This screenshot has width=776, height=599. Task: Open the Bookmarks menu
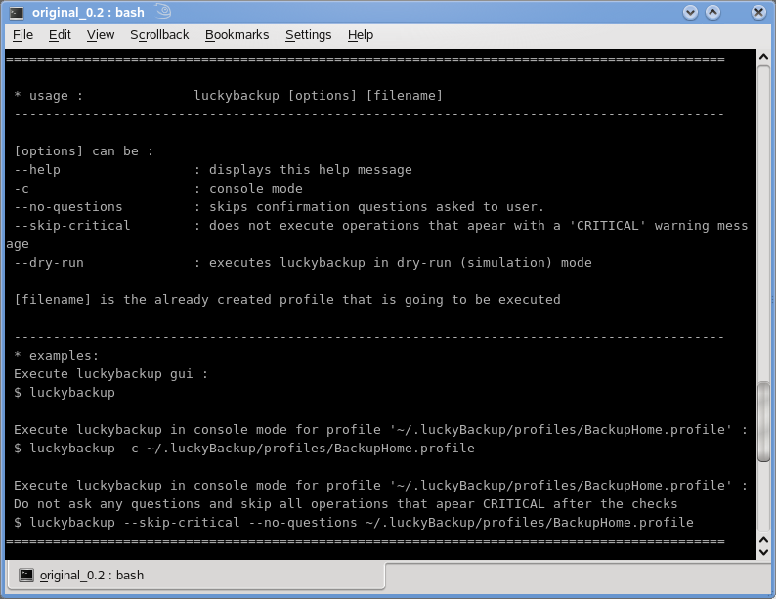237,35
